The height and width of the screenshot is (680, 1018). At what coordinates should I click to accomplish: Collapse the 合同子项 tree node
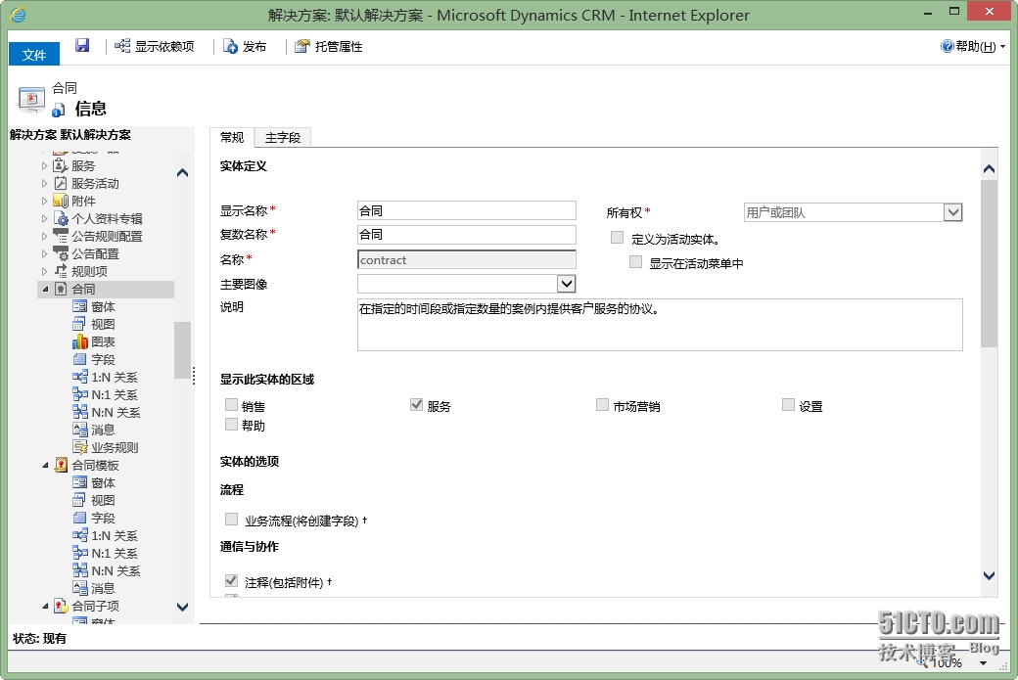45,606
